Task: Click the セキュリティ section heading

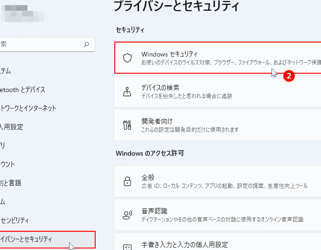Action: 130,30
